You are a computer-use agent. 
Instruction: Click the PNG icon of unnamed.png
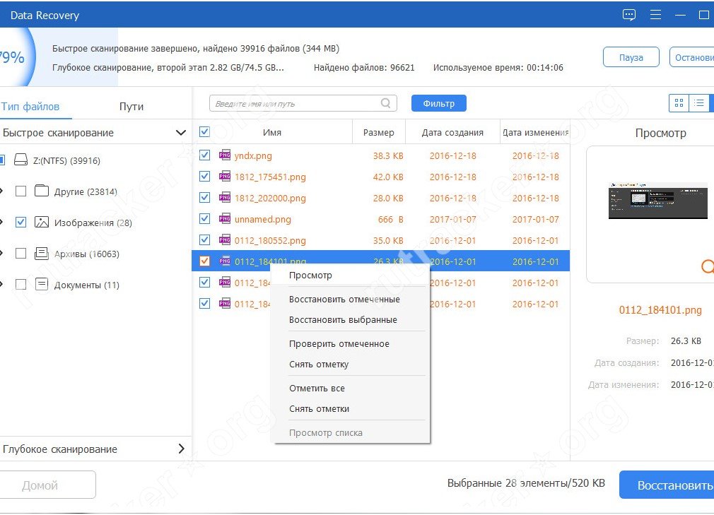click(225, 218)
